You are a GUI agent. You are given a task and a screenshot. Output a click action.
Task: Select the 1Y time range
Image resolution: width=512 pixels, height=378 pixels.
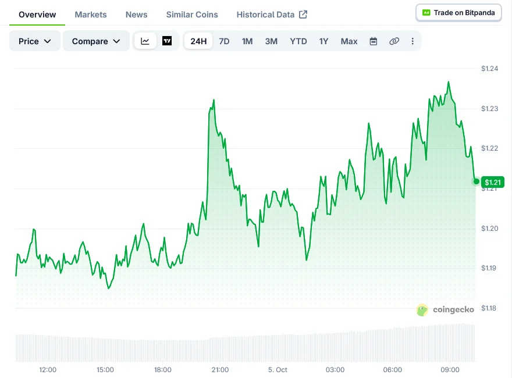(x=323, y=41)
